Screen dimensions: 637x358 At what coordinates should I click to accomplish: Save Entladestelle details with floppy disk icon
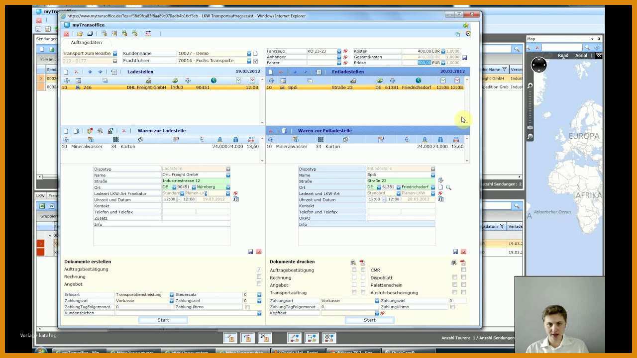pos(455,252)
